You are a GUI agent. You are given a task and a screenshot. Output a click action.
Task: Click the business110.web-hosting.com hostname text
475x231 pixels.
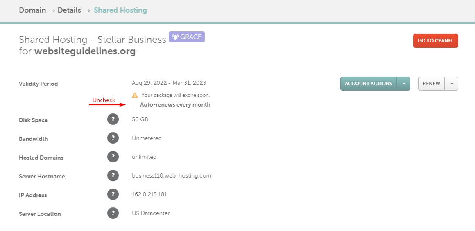[172, 176]
